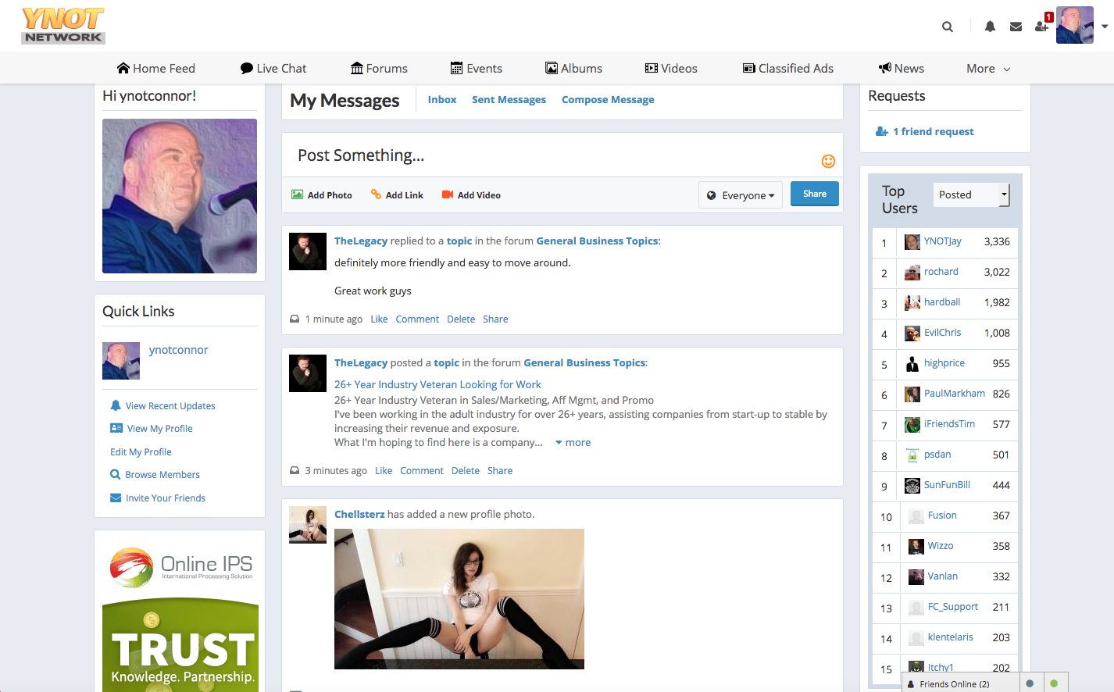Switch to Sent Messages tab
Screen dimensions: 1114x692
pyautogui.click(x=509, y=99)
